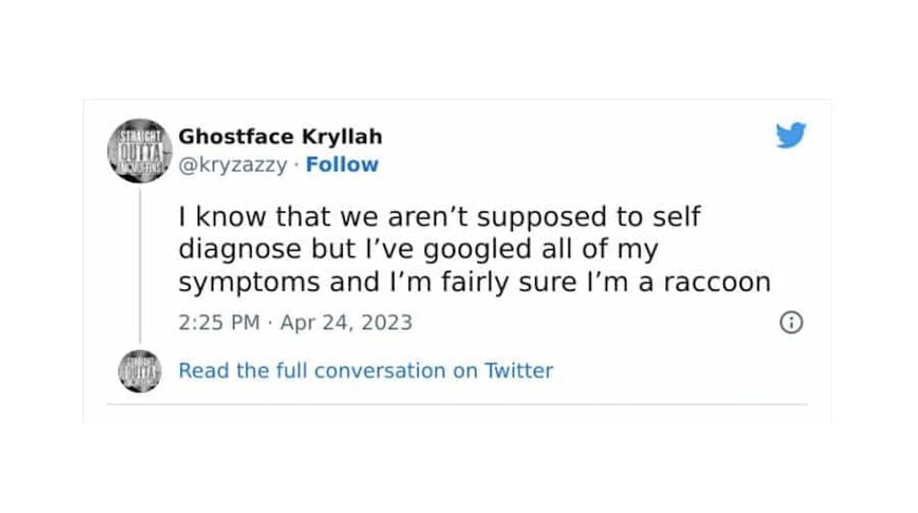Click the small avatar beside the conversation link
Image resolution: width=918 pixels, height=513 pixels.
(x=139, y=371)
